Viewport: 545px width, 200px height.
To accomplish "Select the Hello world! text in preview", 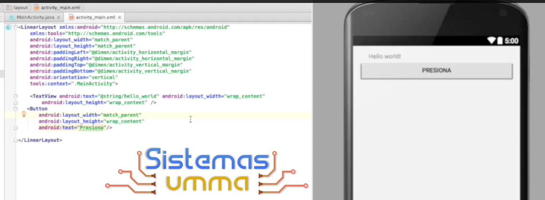I will click(384, 56).
